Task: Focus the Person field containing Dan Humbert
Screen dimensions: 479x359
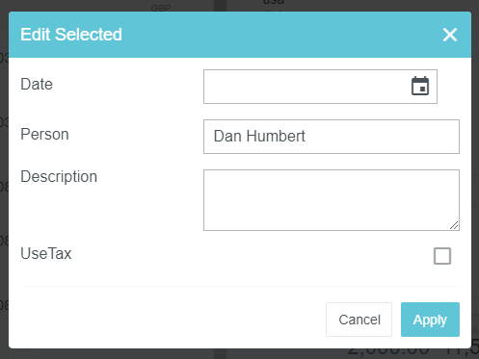Action: click(x=332, y=137)
